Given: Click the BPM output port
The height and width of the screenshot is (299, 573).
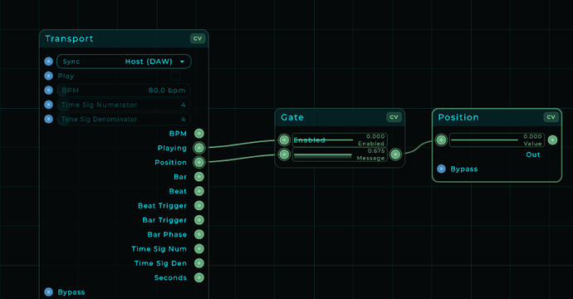Looking at the screenshot, I should [x=198, y=134].
